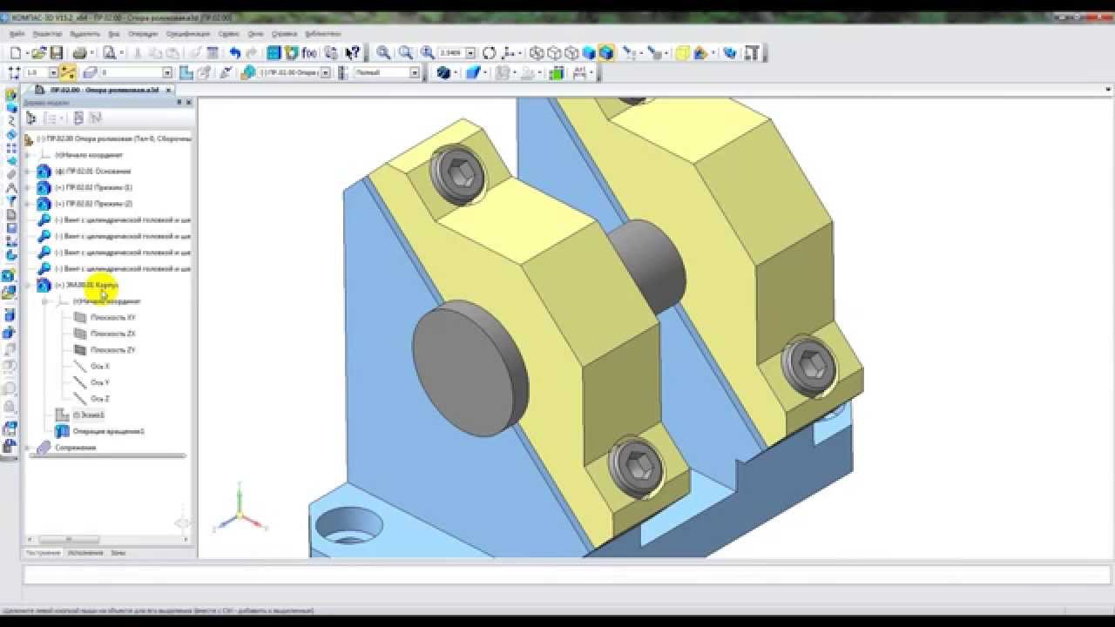This screenshot has width=1115, height=627.
Task: Select Ось Z in the tree
Action: (99, 399)
